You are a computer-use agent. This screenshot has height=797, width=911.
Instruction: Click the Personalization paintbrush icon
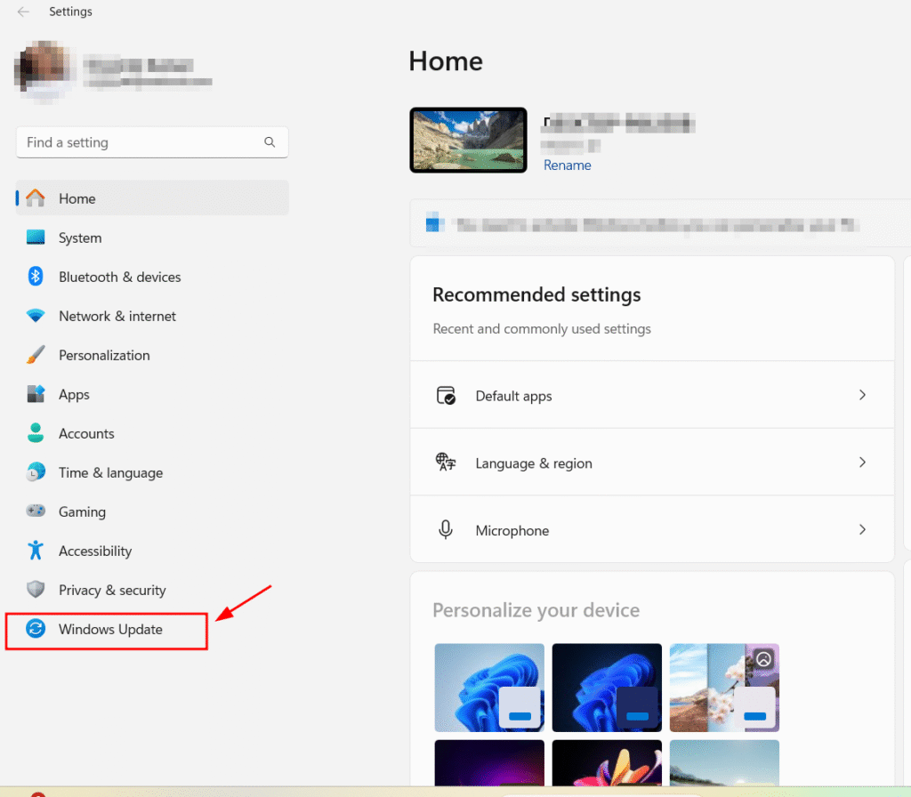(36, 354)
